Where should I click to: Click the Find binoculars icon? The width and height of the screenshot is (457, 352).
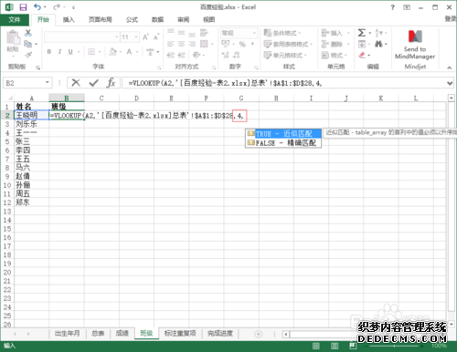click(x=378, y=44)
